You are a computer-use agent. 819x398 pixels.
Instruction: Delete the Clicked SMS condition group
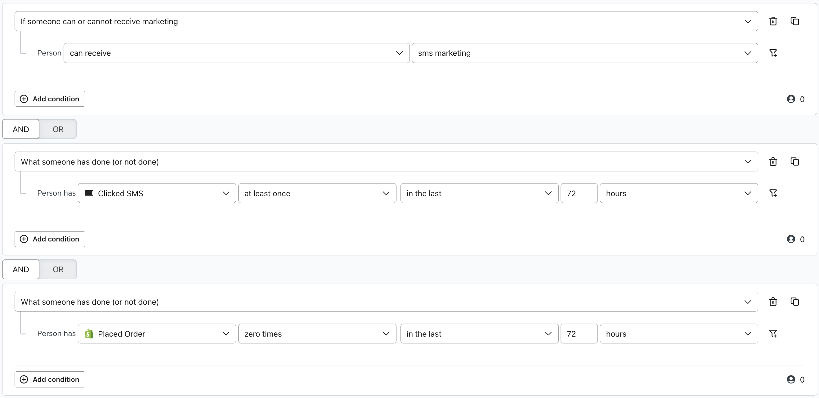[773, 162]
